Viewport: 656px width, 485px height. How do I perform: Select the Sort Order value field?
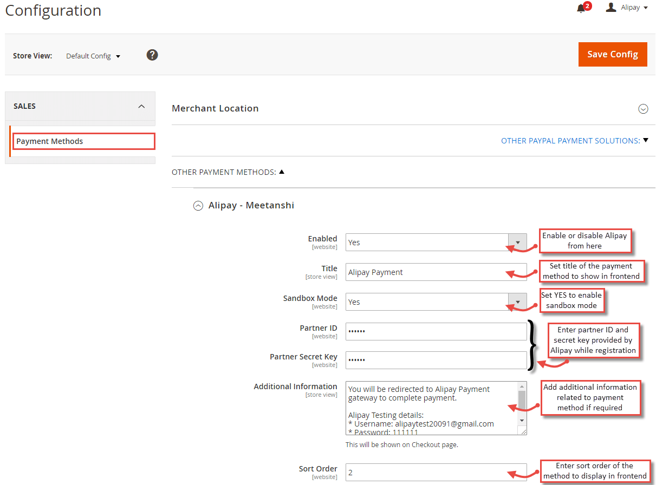(x=436, y=472)
